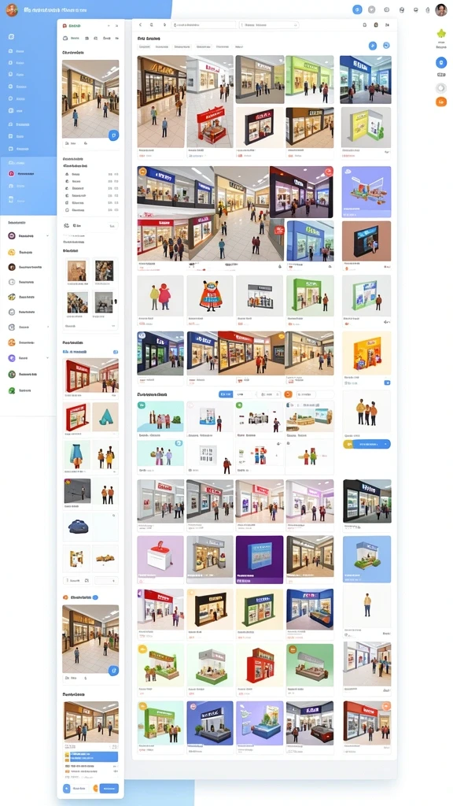The width and height of the screenshot is (453, 806).
Task: Click the red badge on the dark purple storefront image
Action: click(x=329, y=171)
